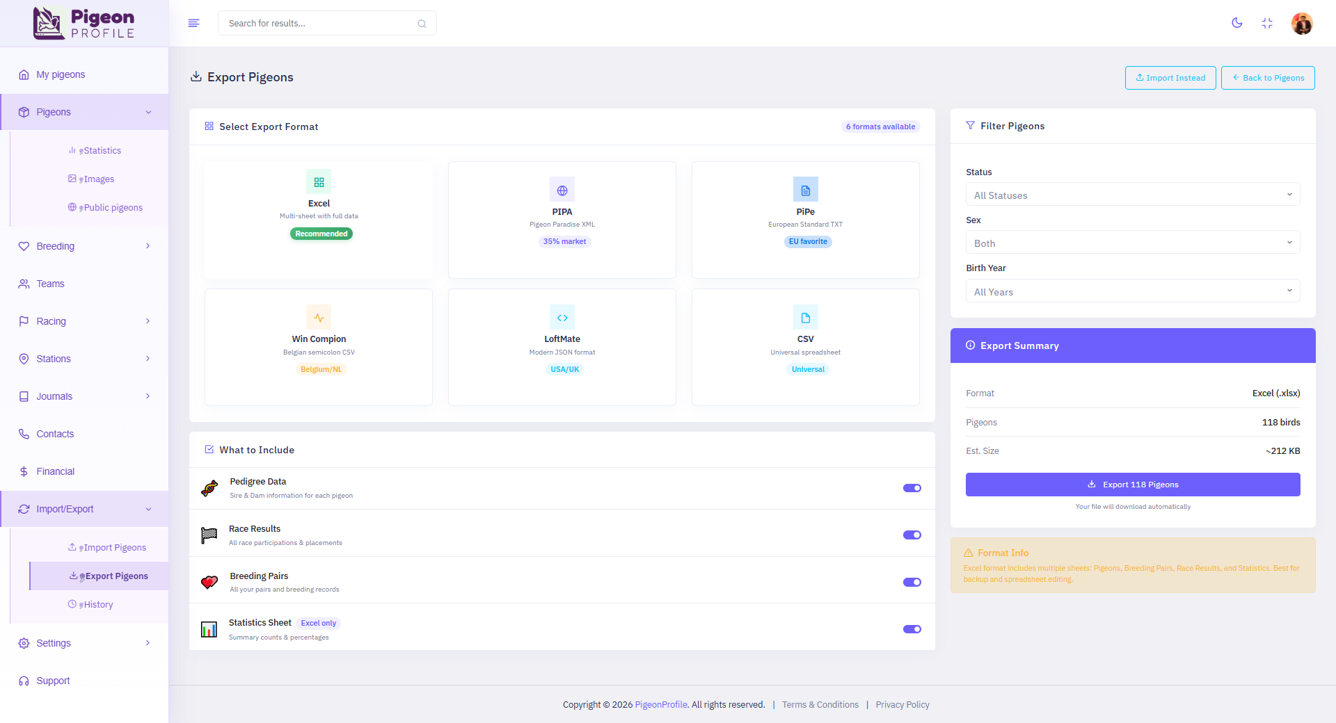Screen dimensions: 1336x723
Task: Click the user profile avatar picture
Action: (1302, 23)
